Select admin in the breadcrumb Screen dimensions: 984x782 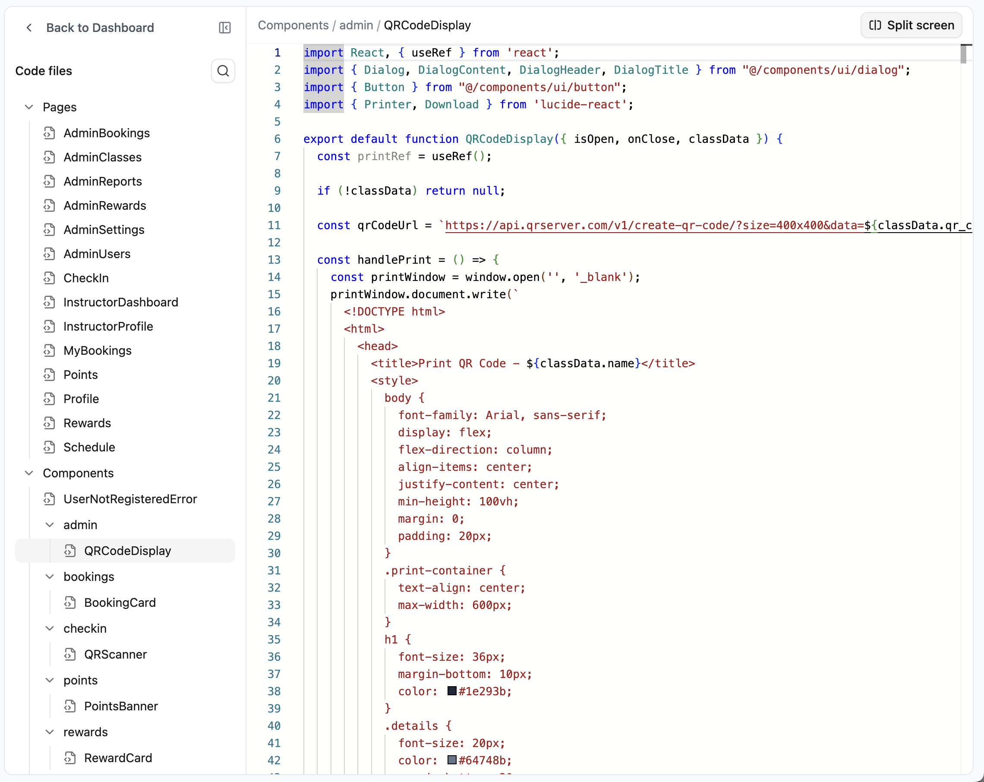pos(356,25)
